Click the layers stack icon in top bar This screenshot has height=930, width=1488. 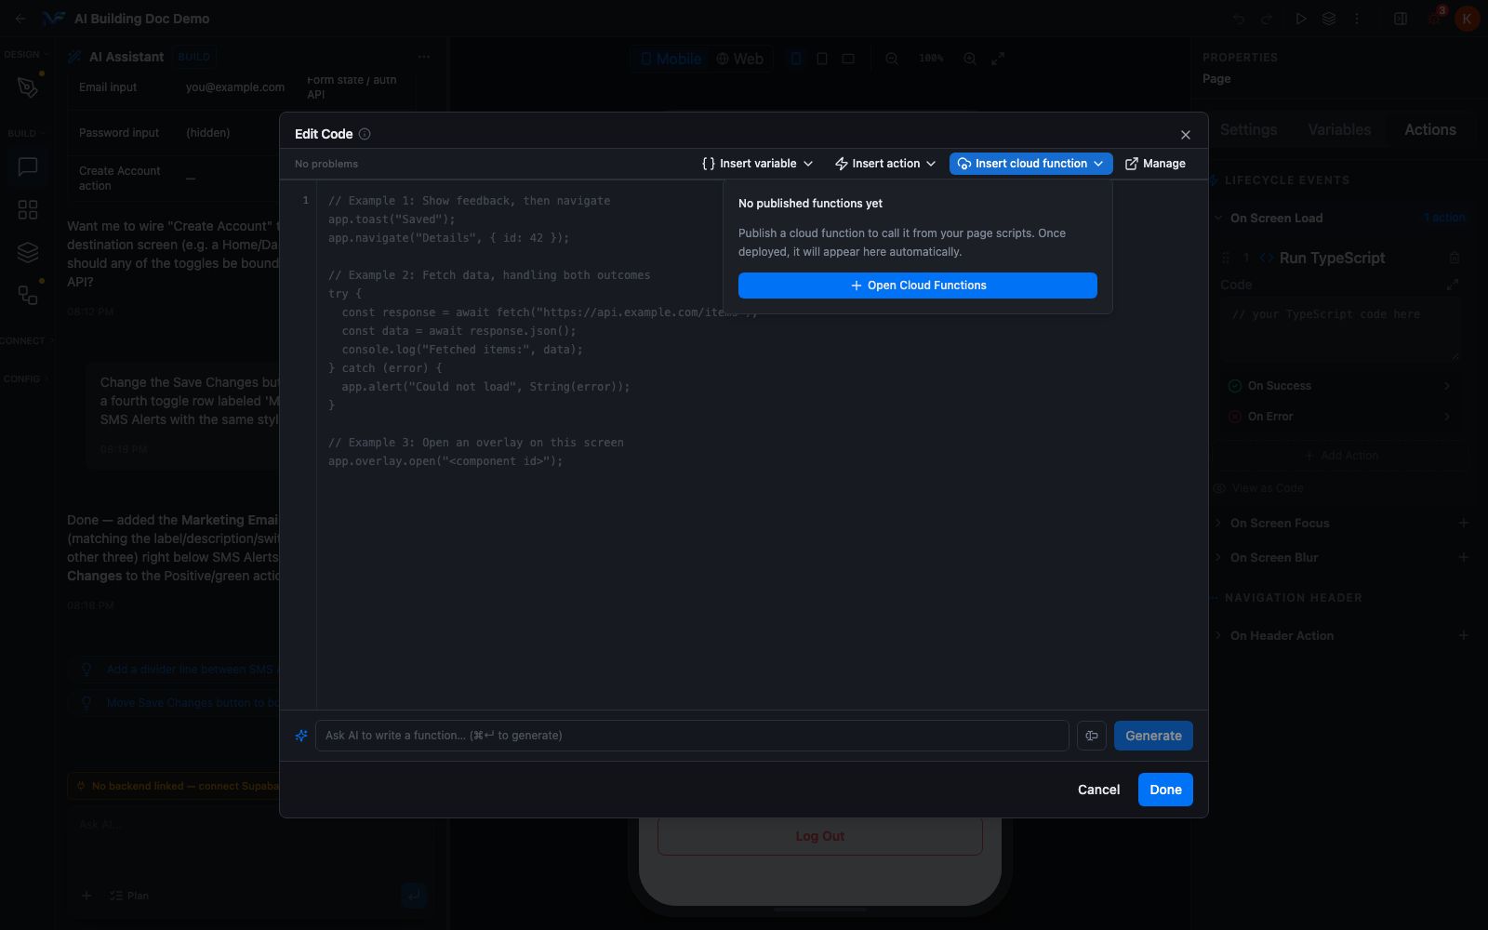click(x=1329, y=19)
